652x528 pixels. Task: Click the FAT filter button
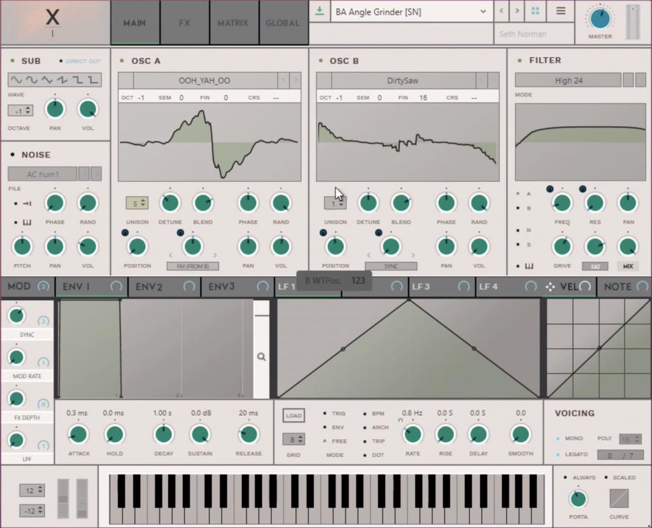(595, 267)
